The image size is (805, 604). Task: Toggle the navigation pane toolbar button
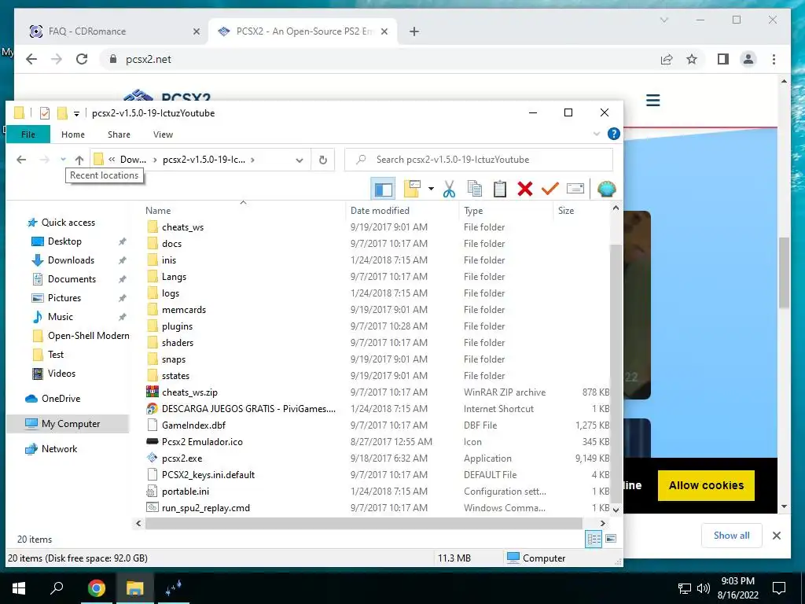[x=383, y=189]
